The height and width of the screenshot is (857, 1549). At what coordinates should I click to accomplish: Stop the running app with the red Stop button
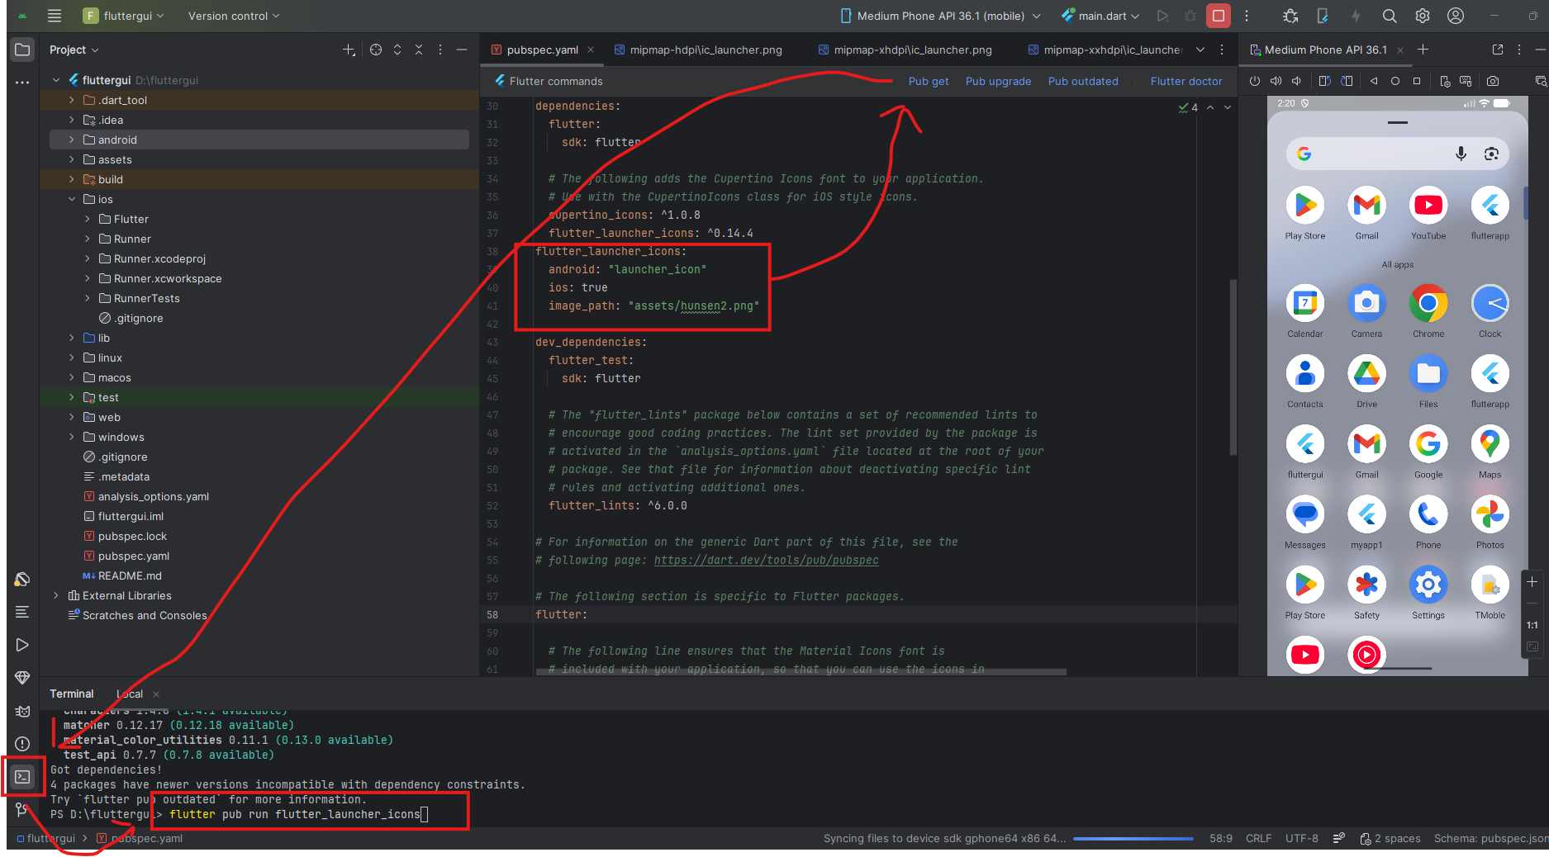pos(1218,16)
